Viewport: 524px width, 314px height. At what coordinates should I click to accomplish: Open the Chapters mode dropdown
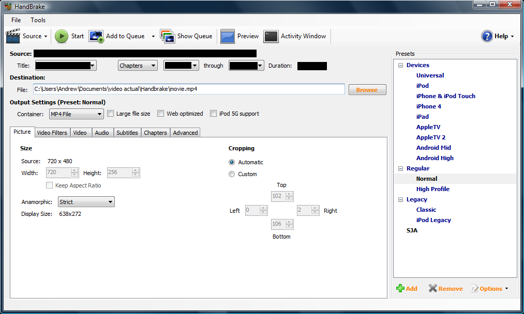(138, 66)
